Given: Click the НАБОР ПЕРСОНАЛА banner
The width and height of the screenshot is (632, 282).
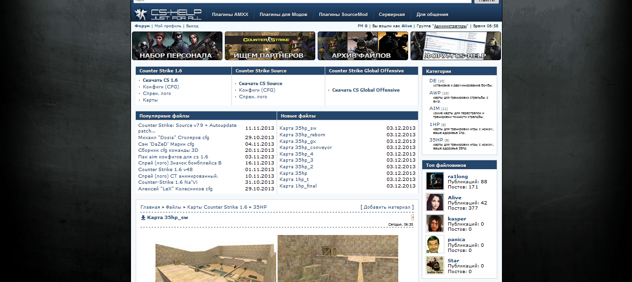Looking at the screenshot, I should [x=177, y=46].
